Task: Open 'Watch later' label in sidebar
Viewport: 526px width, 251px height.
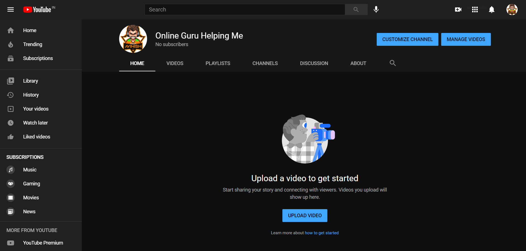Action: coord(35,123)
